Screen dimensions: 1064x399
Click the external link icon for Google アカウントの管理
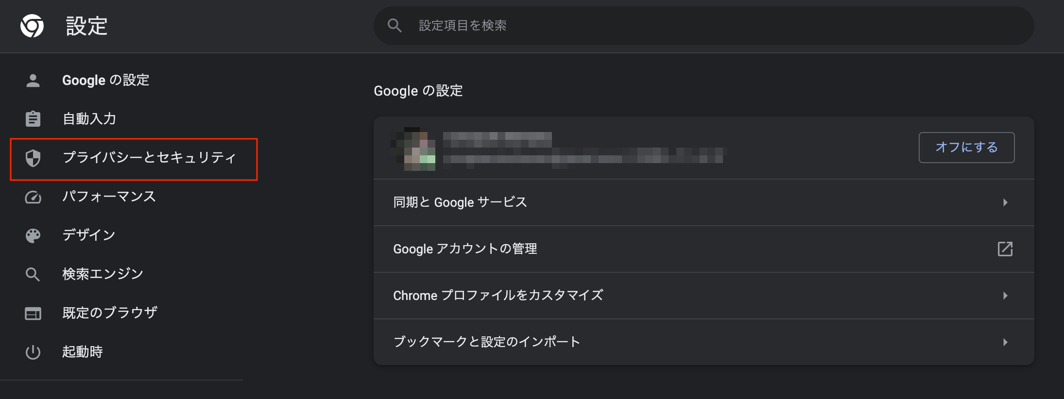pos(1005,249)
